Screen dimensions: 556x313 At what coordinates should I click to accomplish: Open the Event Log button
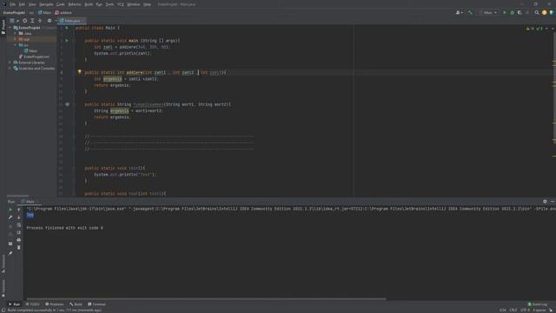pyautogui.click(x=538, y=304)
